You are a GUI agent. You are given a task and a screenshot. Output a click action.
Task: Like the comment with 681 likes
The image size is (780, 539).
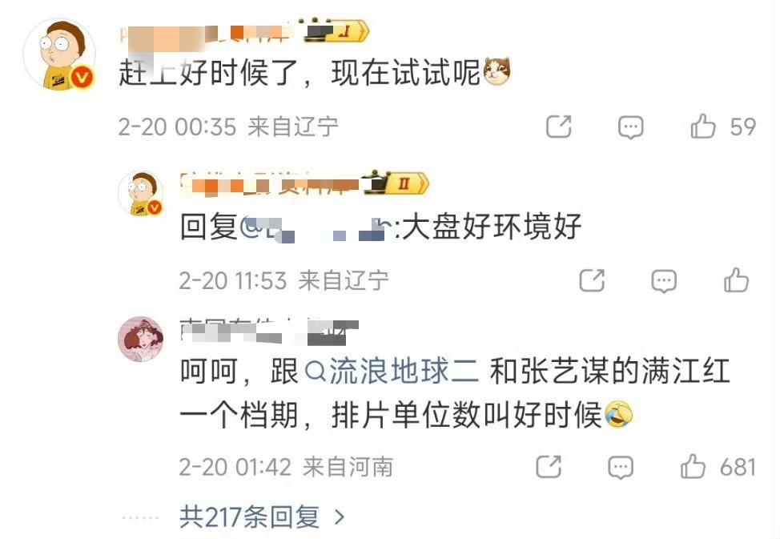(x=693, y=466)
